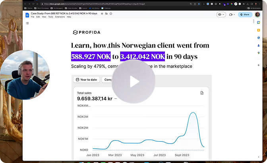The height and width of the screenshot is (163, 267).
Task: Star the document
Action: pyautogui.click(x=102, y=13)
